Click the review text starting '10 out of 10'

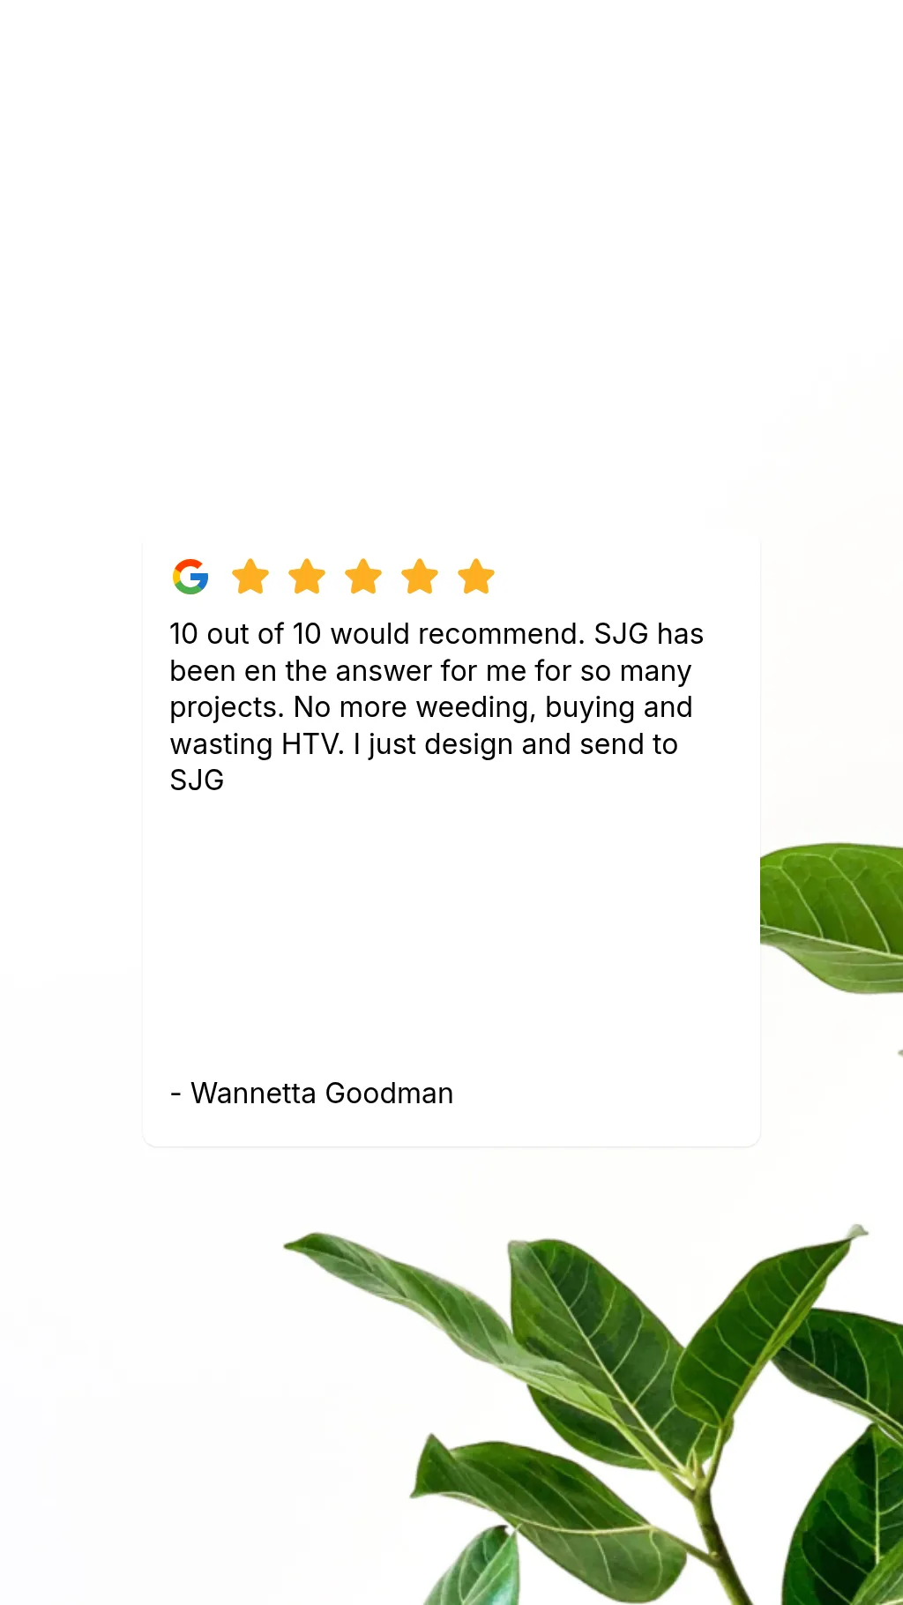[x=437, y=707]
